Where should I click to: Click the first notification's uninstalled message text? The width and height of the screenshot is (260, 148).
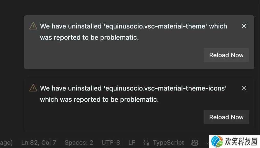point(134,32)
